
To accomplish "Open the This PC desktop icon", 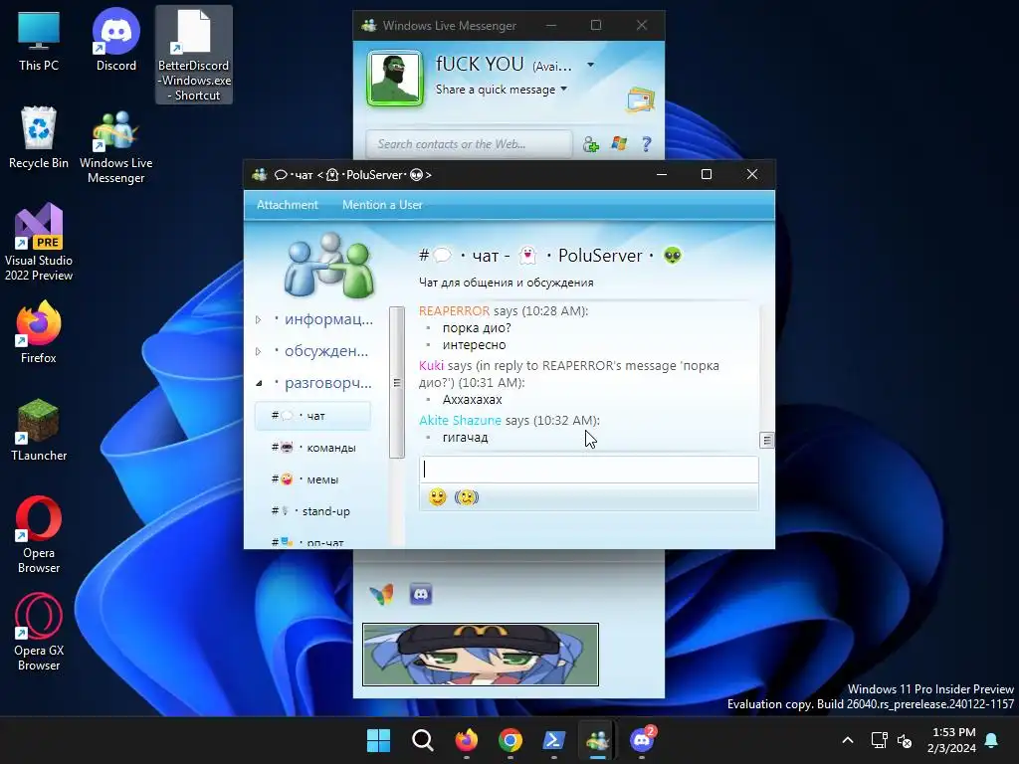I will tap(39, 41).
